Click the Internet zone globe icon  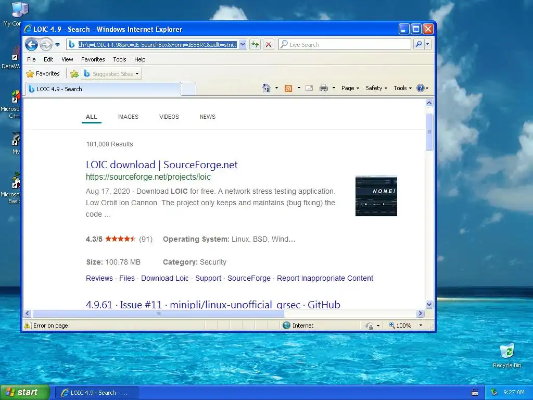pos(287,326)
